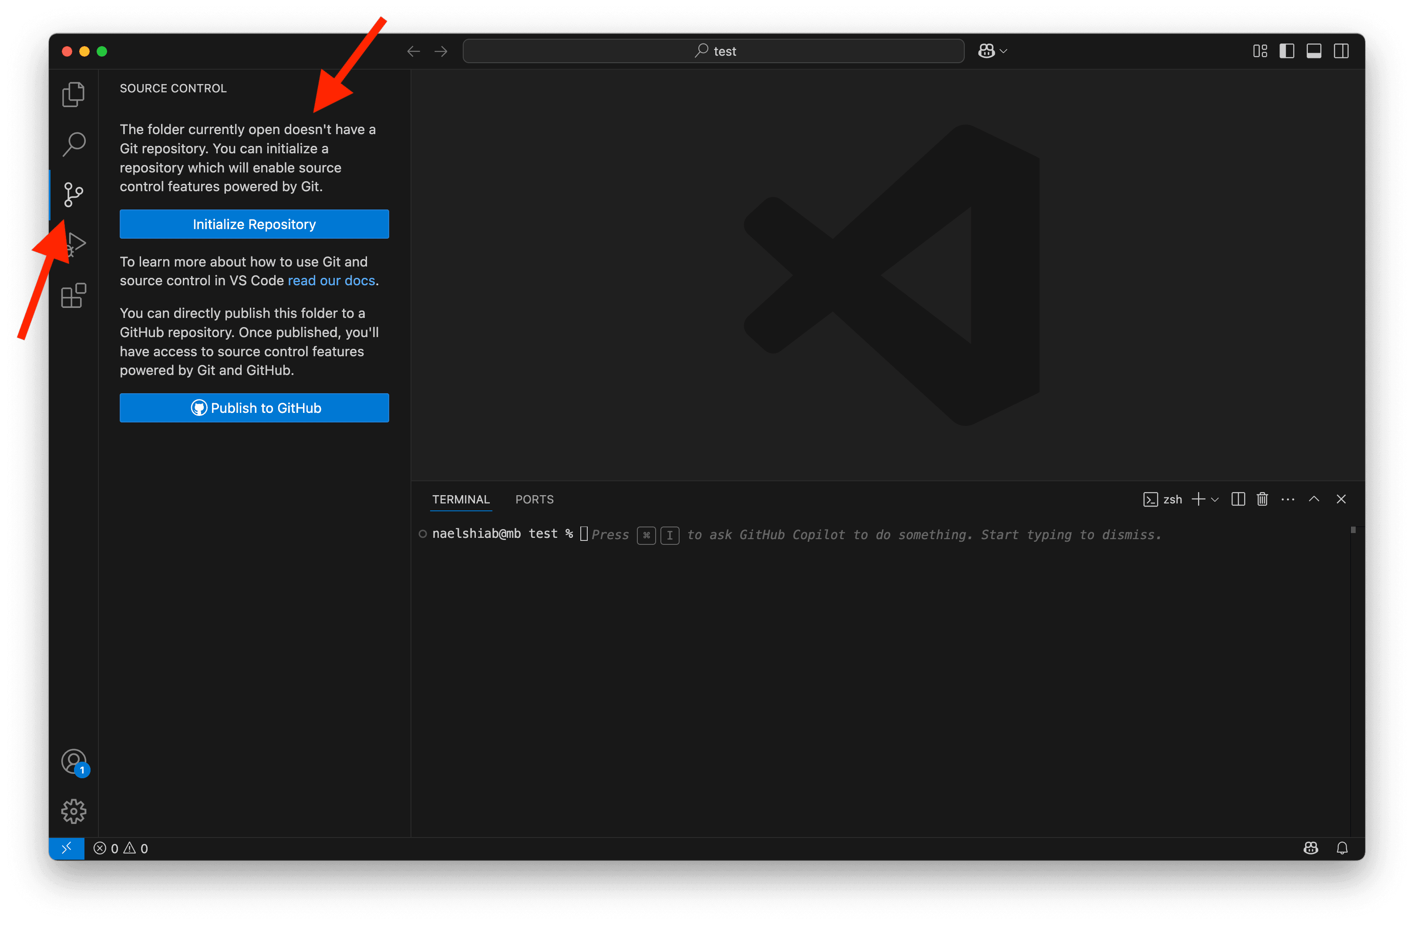Switch to the TERMINAL tab
The image size is (1414, 925).
coord(461,500)
